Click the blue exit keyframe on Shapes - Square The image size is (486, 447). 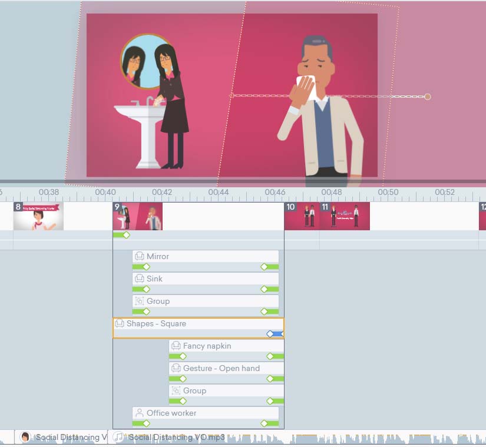[270, 333]
